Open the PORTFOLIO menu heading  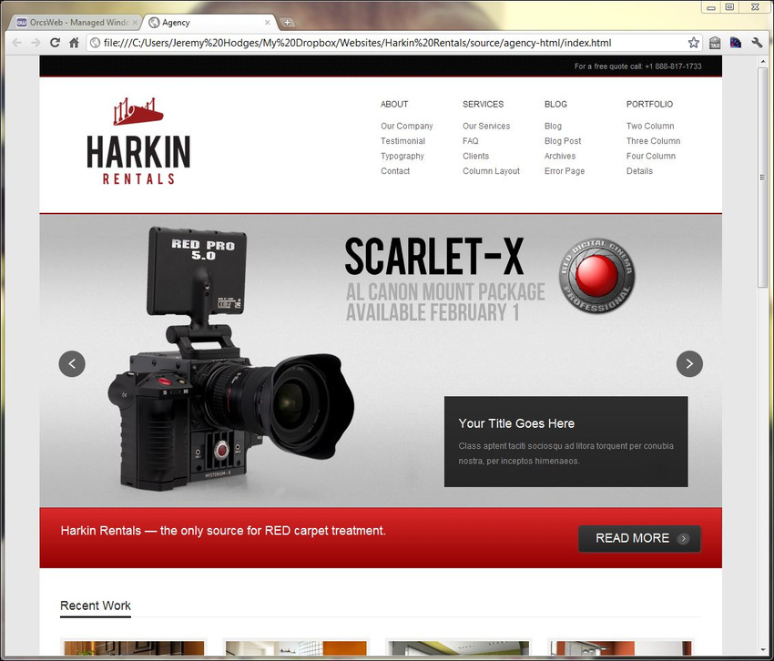point(649,104)
